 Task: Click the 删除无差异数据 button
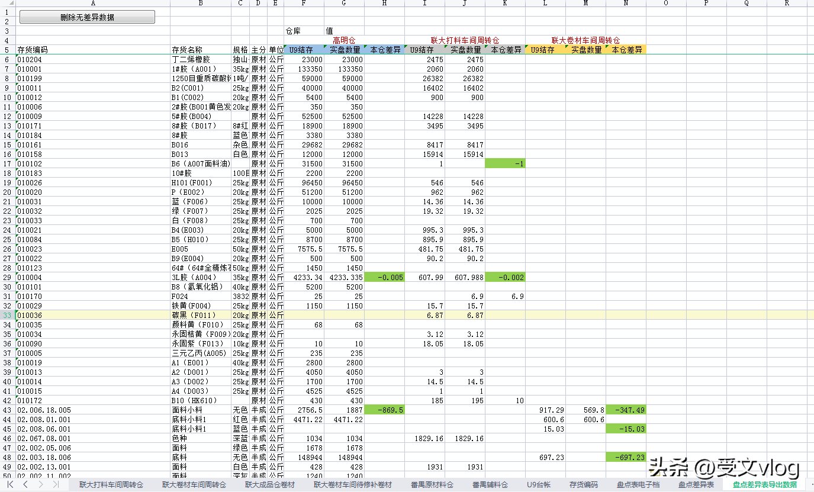click(87, 17)
